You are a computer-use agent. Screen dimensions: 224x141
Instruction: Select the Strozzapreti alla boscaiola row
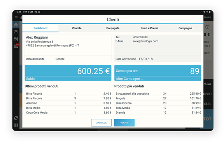(x=157, y=93)
